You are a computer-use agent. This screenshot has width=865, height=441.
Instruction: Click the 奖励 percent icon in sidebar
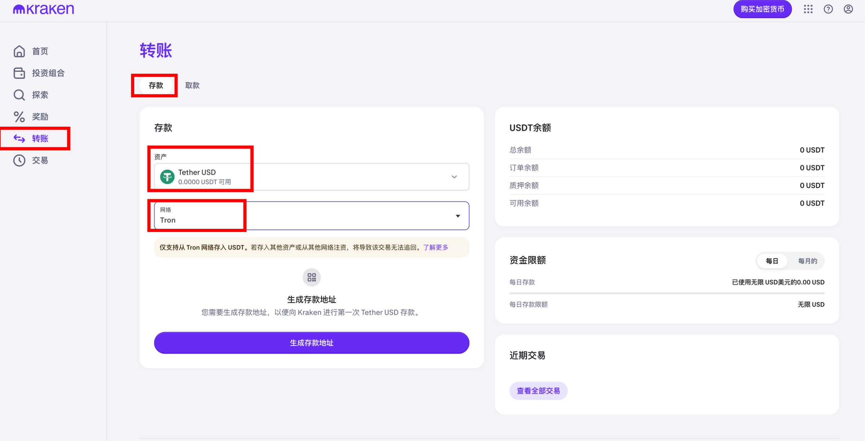click(x=19, y=117)
